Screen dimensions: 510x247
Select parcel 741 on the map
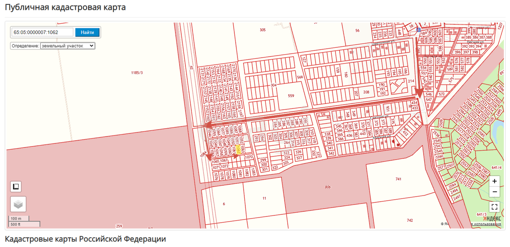[399, 179]
